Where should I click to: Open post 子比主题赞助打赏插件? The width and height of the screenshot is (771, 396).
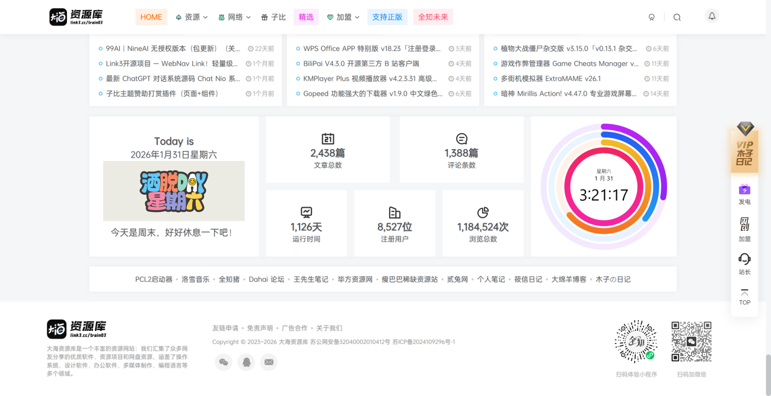click(162, 94)
